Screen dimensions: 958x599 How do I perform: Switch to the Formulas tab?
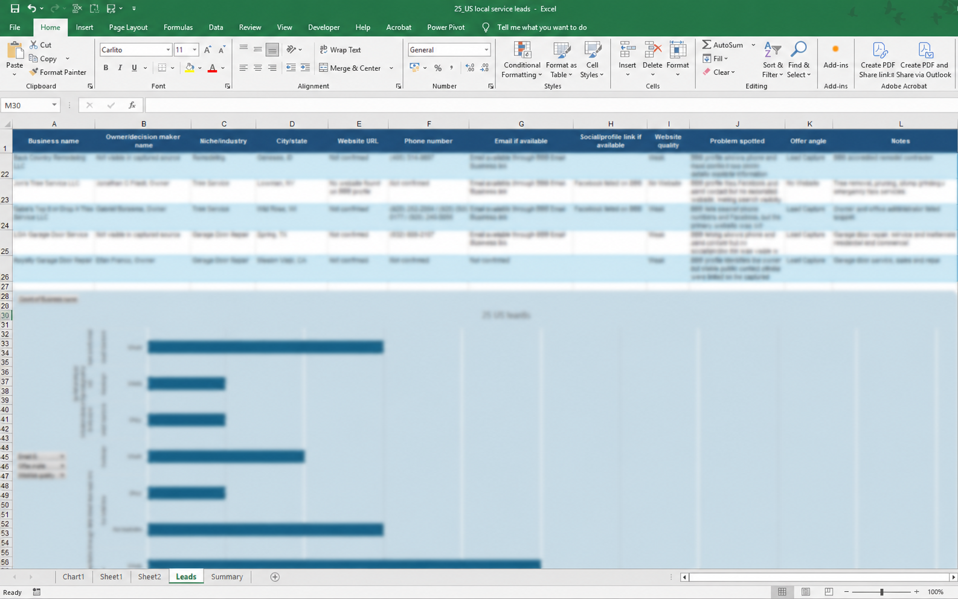pos(178,27)
